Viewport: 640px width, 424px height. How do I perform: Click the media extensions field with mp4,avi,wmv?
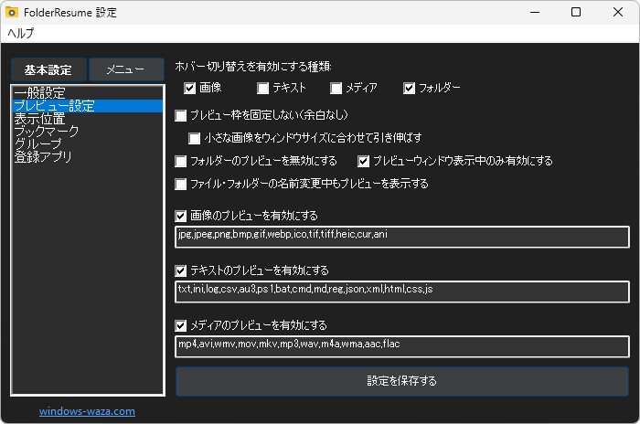[x=402, y=346]
